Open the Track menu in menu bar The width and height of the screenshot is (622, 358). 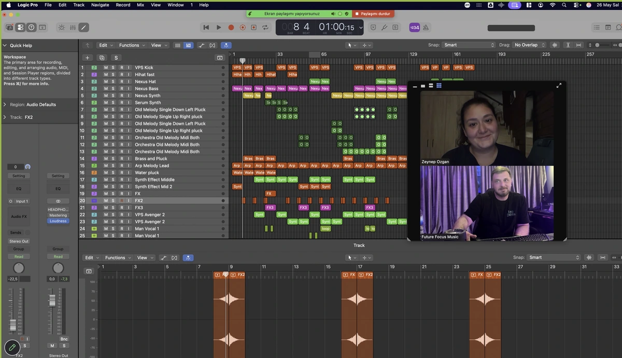tap(79, 5)
